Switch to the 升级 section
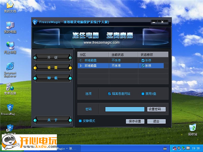The height and width of the screenshot is (152, 203). 52,57
